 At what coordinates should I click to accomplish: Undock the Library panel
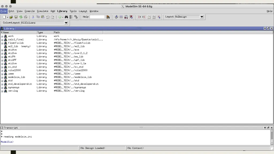click(268, 28)
